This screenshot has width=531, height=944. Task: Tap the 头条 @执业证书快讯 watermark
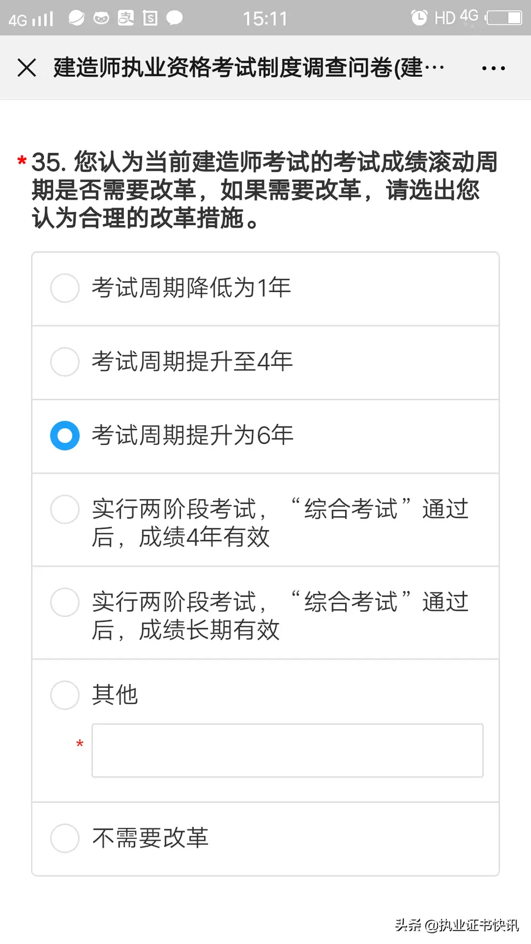[x=457, y=925]
